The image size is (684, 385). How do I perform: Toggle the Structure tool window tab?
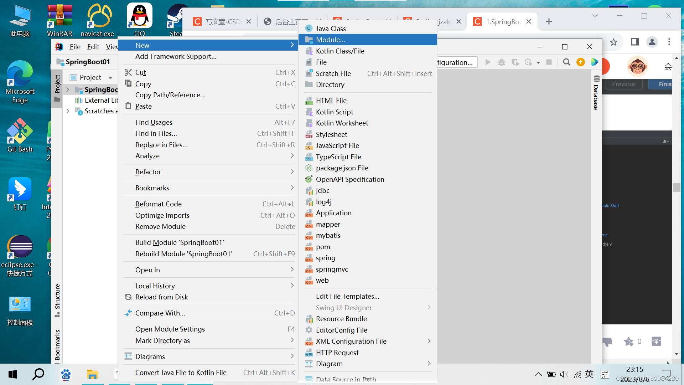[57, 297]
